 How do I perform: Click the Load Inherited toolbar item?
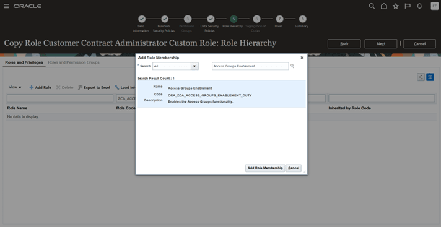tap(126, 88)
